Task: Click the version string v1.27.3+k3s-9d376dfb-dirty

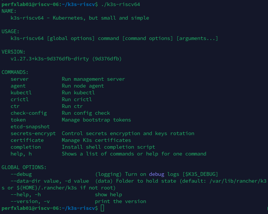Action: tap(50, 59)
